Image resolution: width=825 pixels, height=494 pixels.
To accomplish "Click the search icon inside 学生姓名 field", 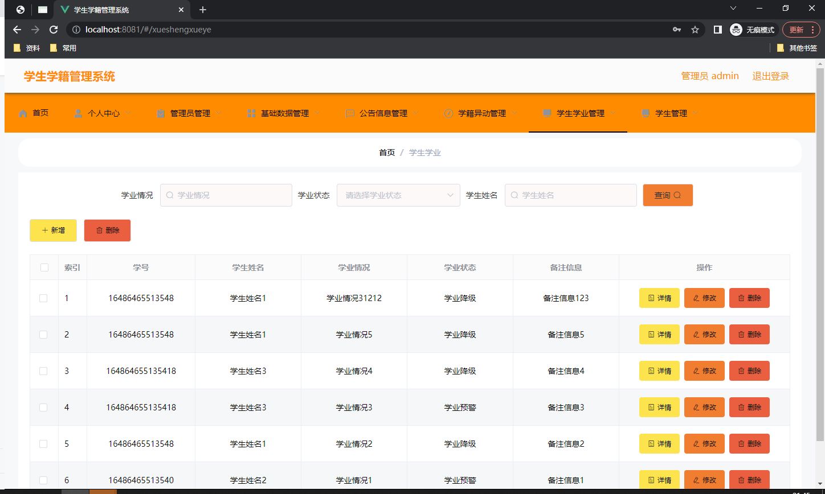I will click(514, 195).
